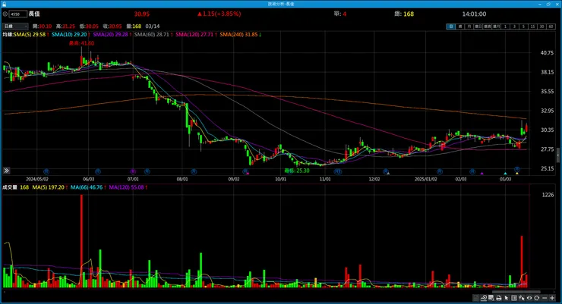
Task: Select the adjusted weekly 還週 period tab
Action: 487,27
